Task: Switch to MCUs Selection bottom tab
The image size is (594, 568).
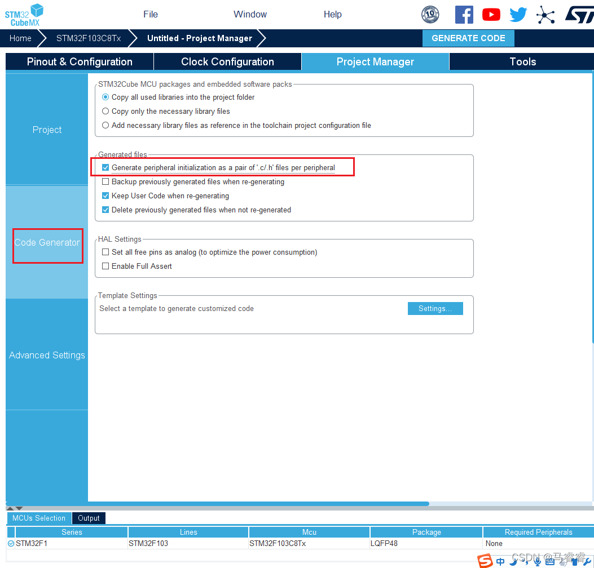Action: (x=38, y=518)
